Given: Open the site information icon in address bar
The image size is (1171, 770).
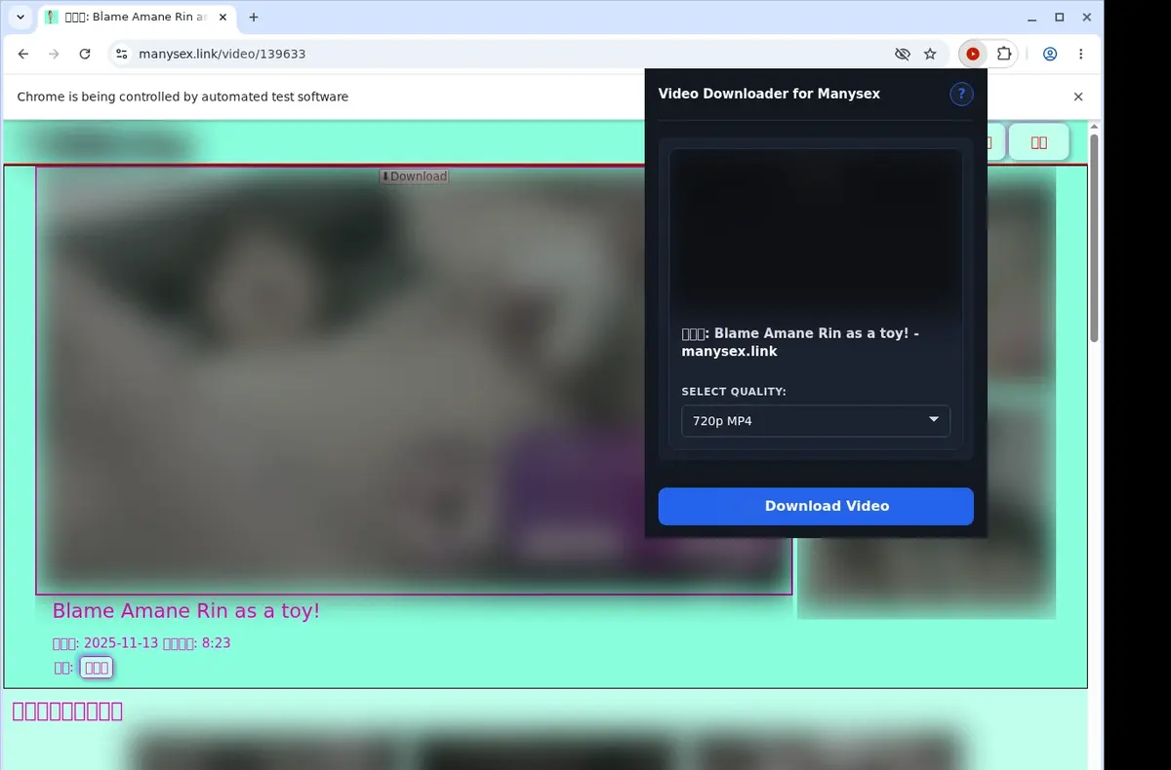Looking at the screenshot, I should point(121,55).
